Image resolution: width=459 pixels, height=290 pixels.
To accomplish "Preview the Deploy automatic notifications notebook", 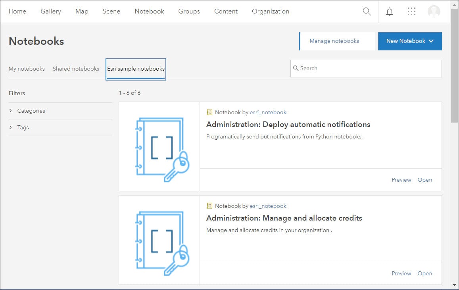I will [x=401, y=180].
